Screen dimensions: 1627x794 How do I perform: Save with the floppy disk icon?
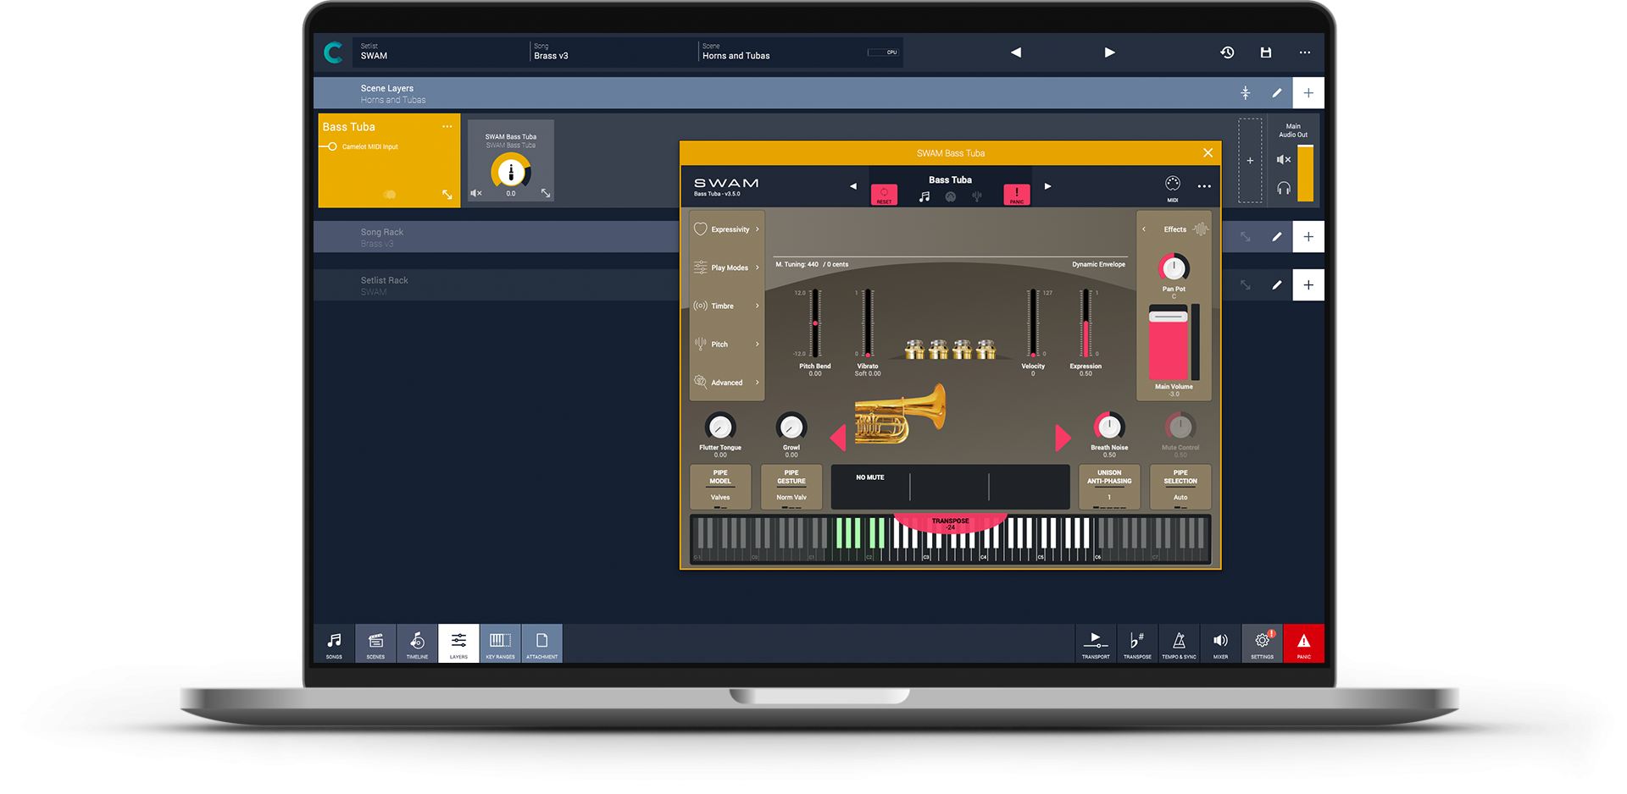[x=1266, y=52]
